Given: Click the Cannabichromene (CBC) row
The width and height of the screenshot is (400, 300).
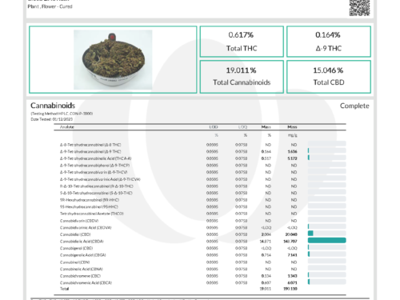Looking at the screenshot, I should click(x=200, y=276).
